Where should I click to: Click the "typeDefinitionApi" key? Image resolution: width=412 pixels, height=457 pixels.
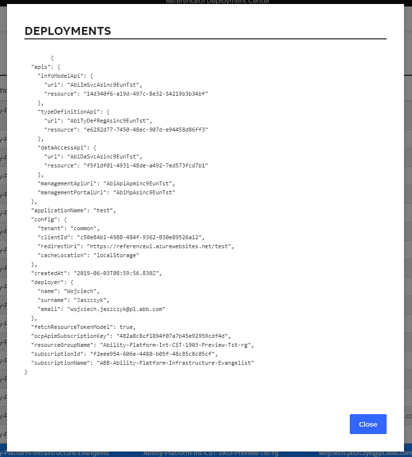69,112
